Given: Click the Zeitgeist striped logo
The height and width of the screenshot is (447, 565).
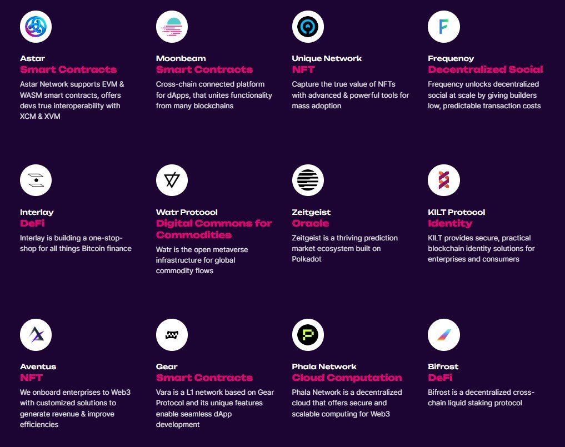Looking at the screenshot, I should pos(308,180).
